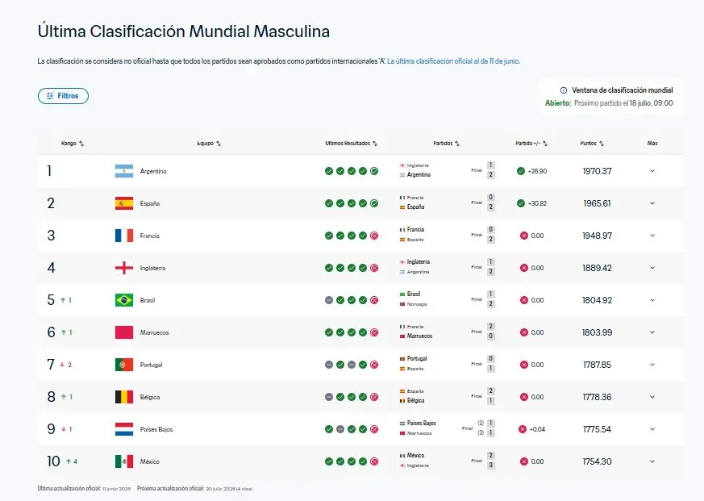Sort by the Equipo column header
Viewport: 704px width, 501px height.
209,144
